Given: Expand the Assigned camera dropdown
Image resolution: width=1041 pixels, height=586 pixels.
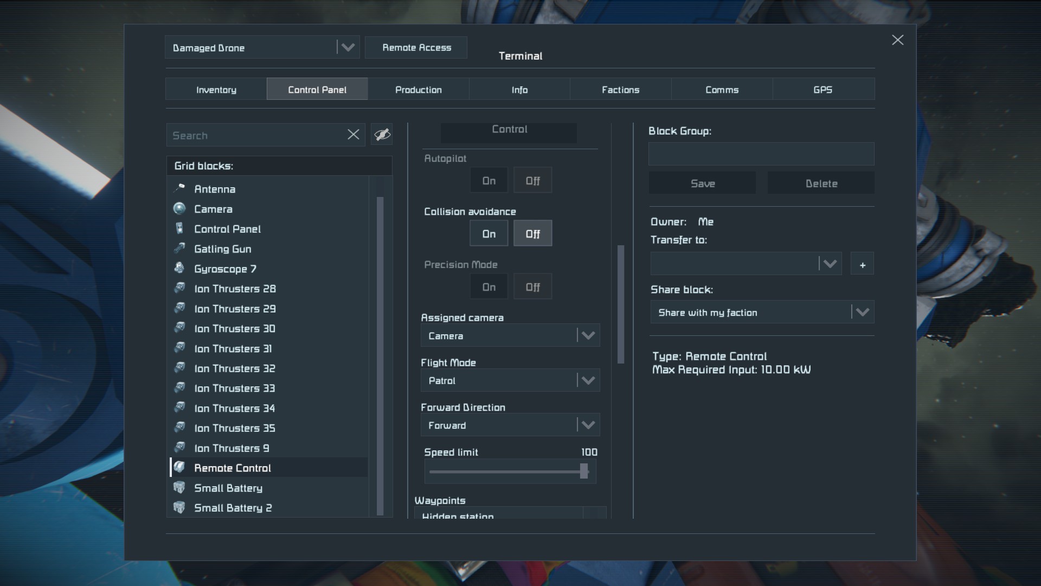Looking at the screenshot, I should tap(510, 335).
